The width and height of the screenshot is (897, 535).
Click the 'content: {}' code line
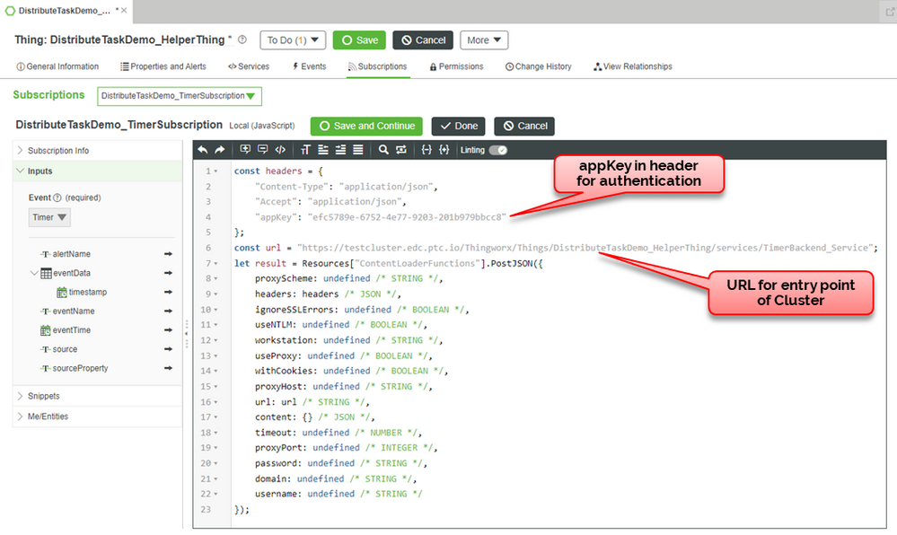pos(314,417)
